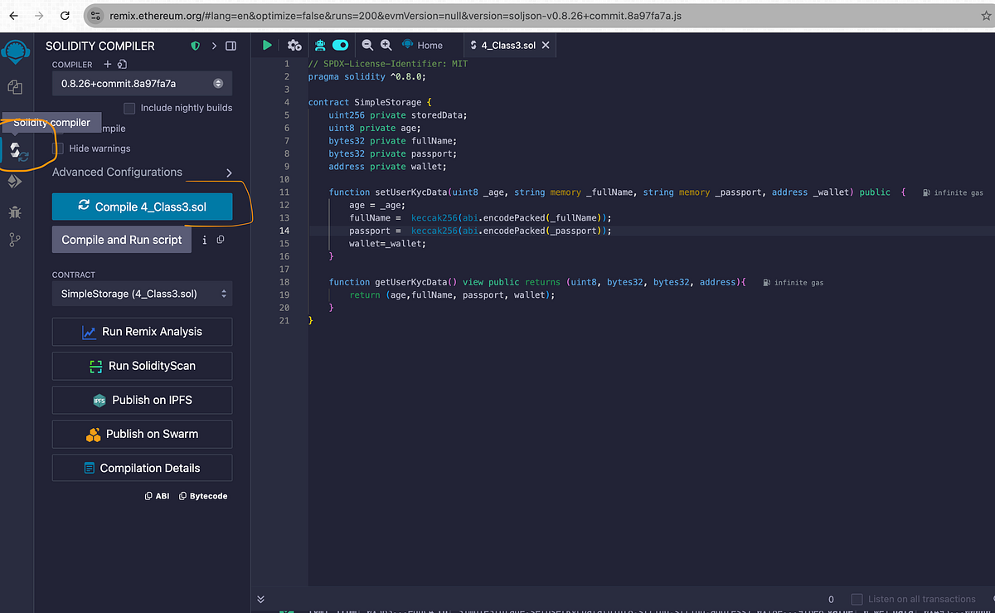Open Compilation Details

click(142, 468)
